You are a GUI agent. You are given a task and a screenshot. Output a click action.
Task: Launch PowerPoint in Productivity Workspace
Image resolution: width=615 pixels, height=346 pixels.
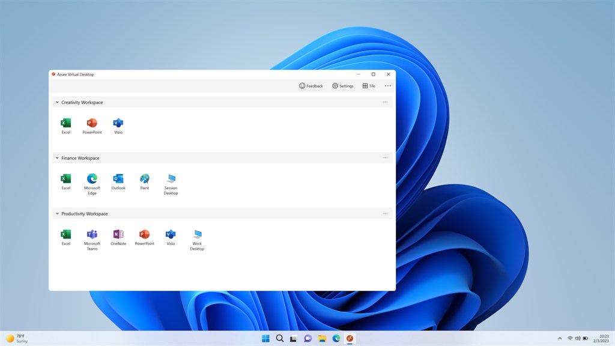click(144, 237)
